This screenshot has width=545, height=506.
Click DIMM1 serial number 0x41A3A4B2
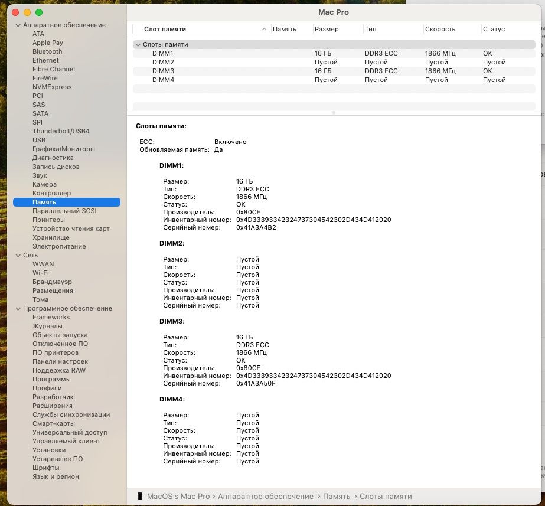coord(256,228)
